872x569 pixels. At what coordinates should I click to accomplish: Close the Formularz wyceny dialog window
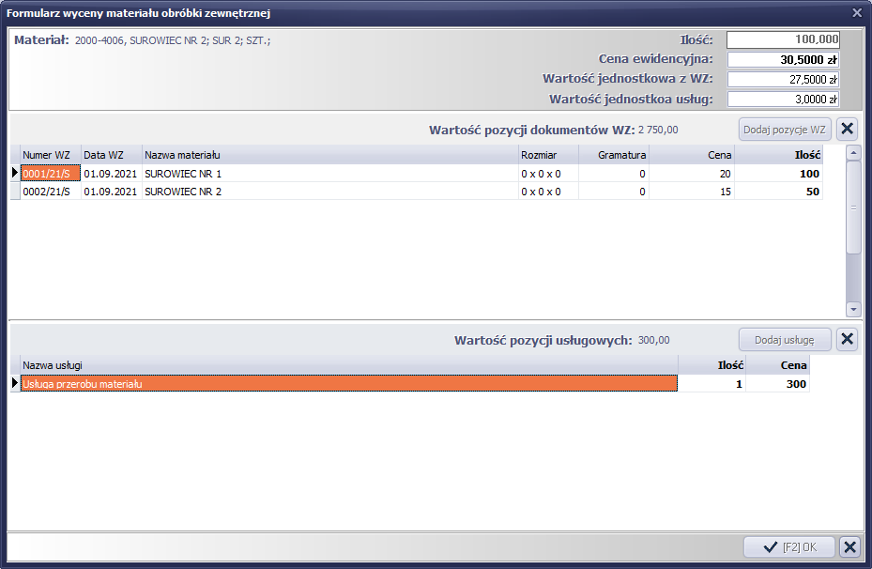pyautogui.click(x=856, y=12)
